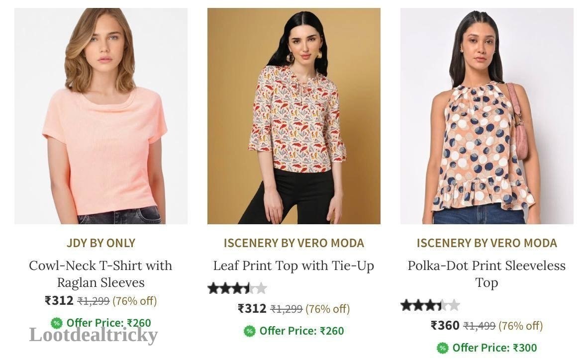Click the green offer badge icon for ₹300 offer
Screen dimensions: 580x359
(x=442, y=348)
